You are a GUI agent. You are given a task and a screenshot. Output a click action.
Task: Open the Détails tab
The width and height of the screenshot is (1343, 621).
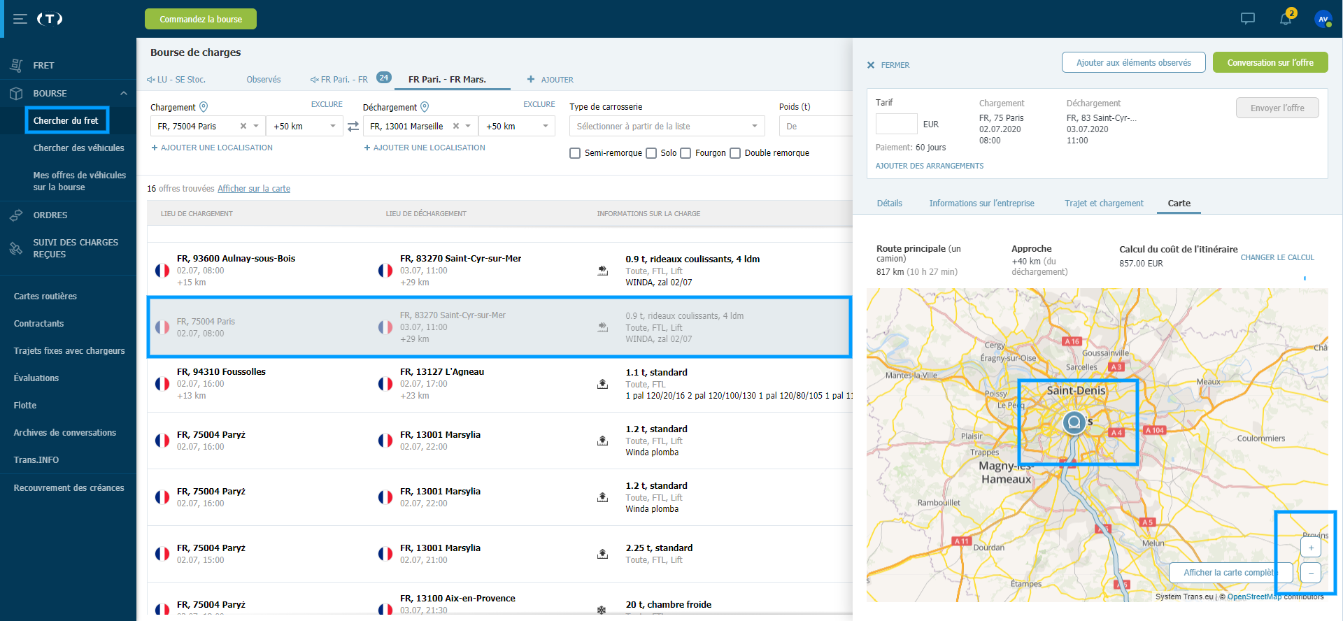tap(890, 204)
